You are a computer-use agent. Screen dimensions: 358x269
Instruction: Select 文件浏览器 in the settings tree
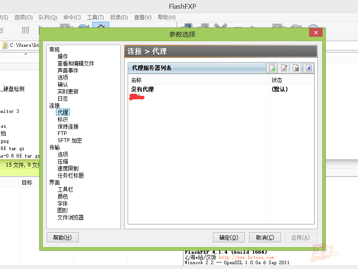tap(70, 217)
